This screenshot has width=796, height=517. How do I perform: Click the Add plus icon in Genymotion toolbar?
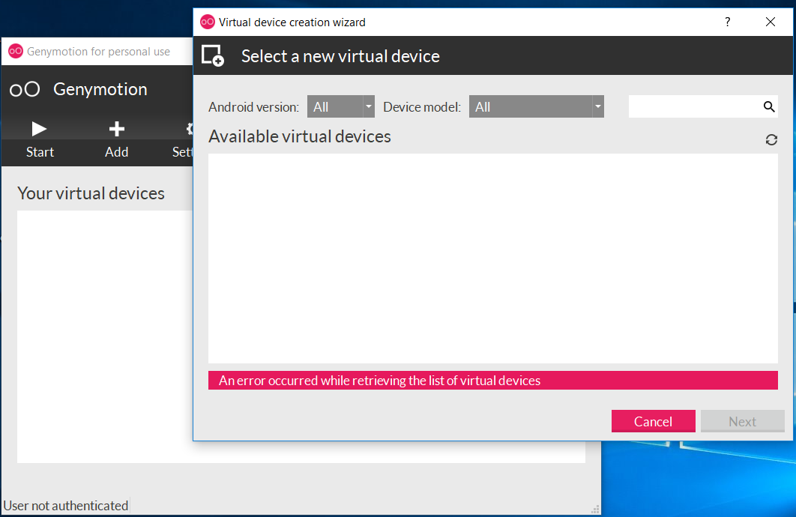[x=117, y=129]
